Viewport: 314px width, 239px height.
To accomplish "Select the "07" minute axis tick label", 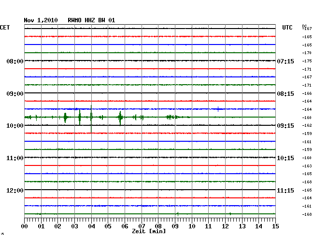I will coord(142,226).
